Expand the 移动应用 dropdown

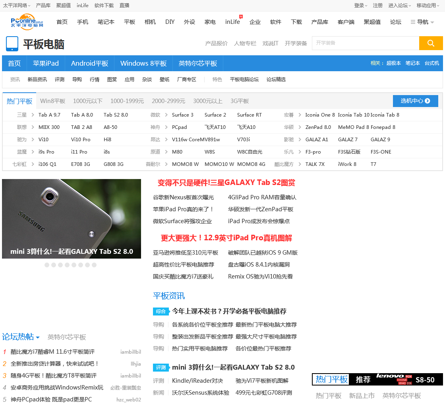point(428,6)
